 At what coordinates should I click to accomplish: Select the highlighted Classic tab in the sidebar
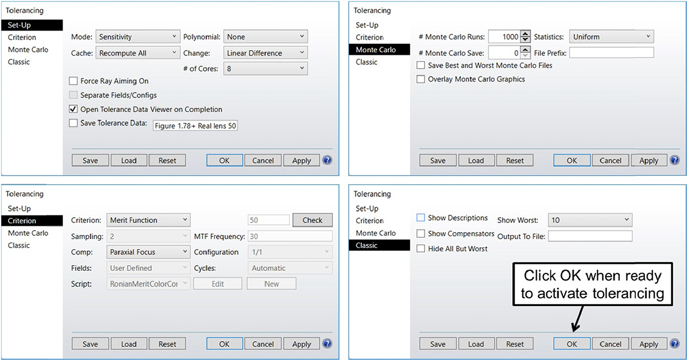coord(379,245)
